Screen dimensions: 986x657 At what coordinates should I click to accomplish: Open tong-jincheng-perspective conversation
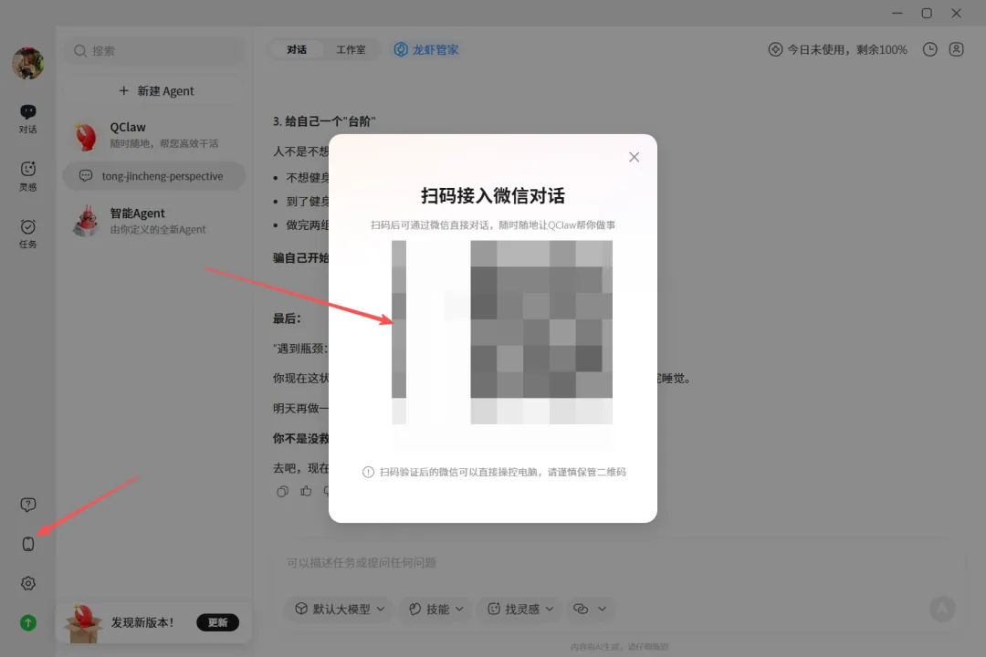154,176
